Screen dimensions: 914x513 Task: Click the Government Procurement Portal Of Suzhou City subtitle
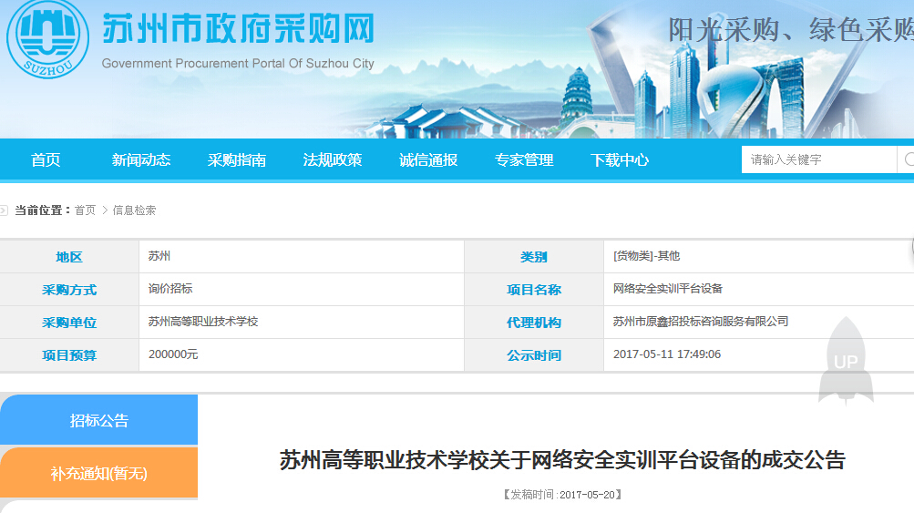[x=238, y=63]
